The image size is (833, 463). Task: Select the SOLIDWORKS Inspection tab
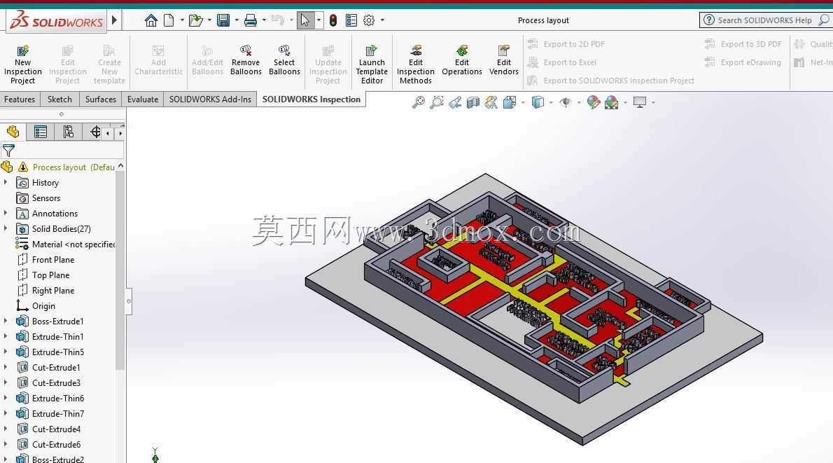[x=311, y=99]
